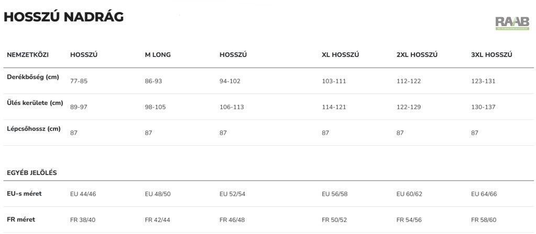Click the 3XL HOSSZÚ column header
This screenshot has width=536, height=234.
point(492,55)
